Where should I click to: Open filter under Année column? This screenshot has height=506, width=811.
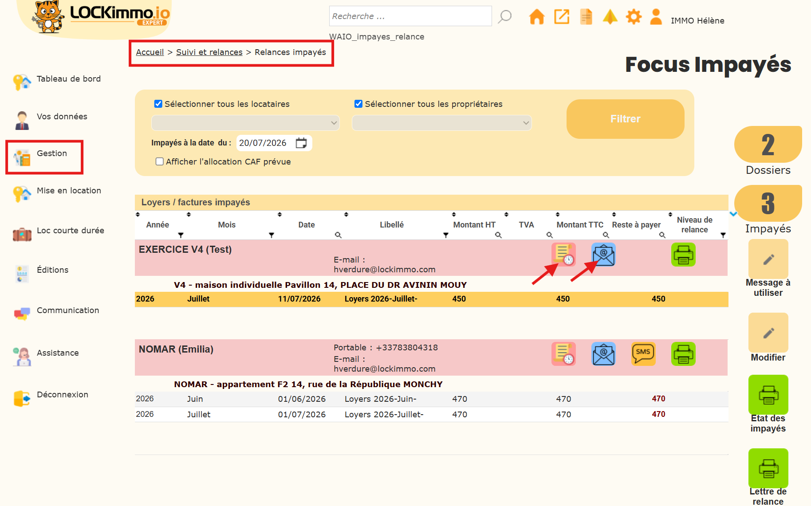[181, 235]
